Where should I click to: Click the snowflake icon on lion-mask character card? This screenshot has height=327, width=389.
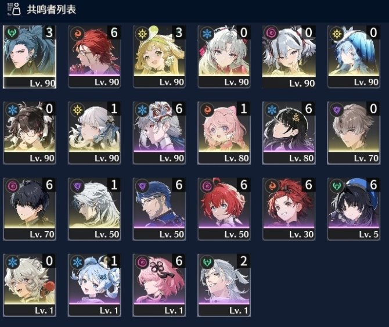pyautogui.click(x=142, y=110)
